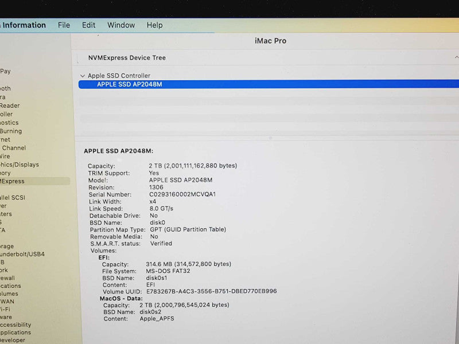Select Bluetooth in the sidebar

tap(5, 88)
